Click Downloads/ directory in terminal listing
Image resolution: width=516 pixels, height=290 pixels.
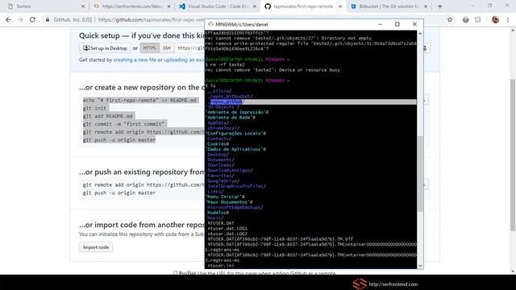pos(221,165)
